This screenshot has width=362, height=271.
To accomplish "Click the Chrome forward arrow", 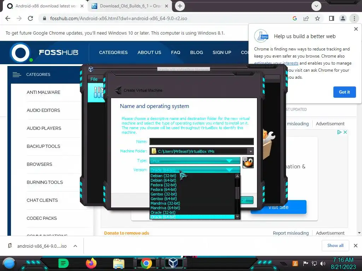I will tap(19, 18).
